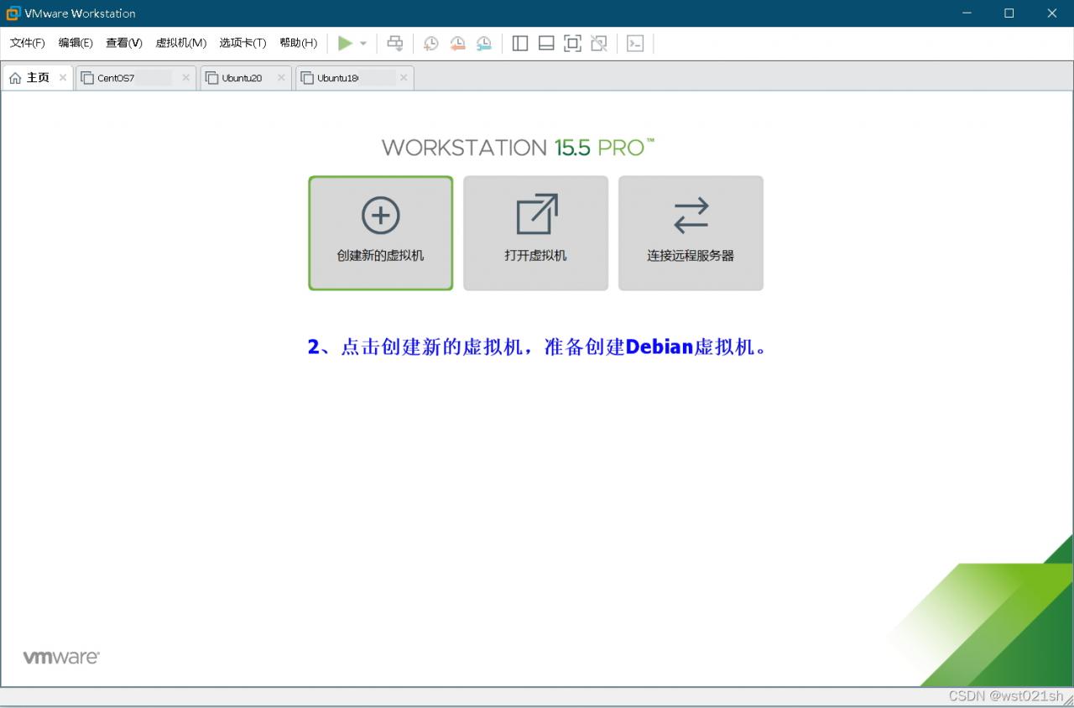Close the CentOS7 tab
Viewport: 1074px width, 708px height.
(185, 78)
